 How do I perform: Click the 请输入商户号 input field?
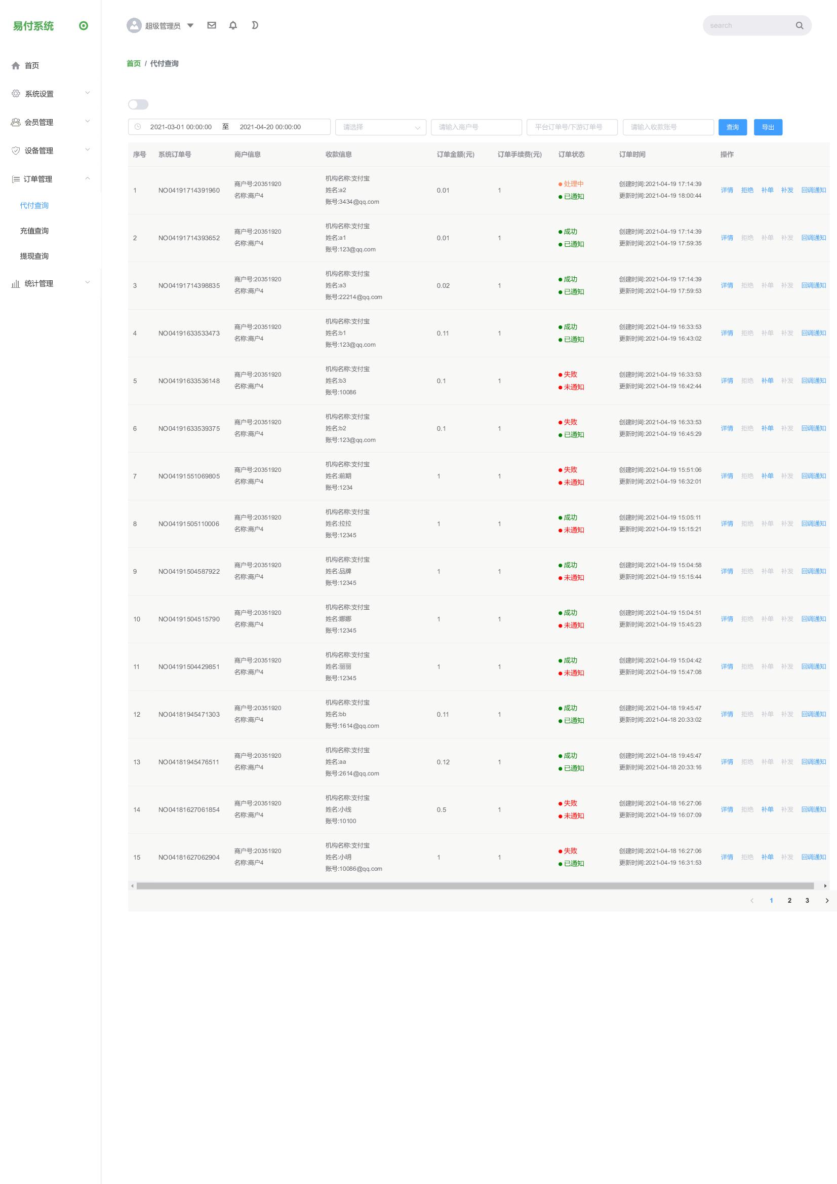click(476, 127)
